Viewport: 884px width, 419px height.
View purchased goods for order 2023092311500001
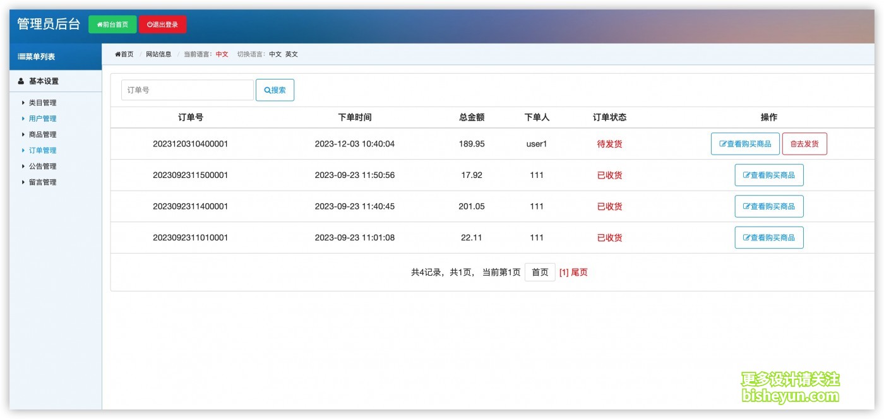coord(769,175)
